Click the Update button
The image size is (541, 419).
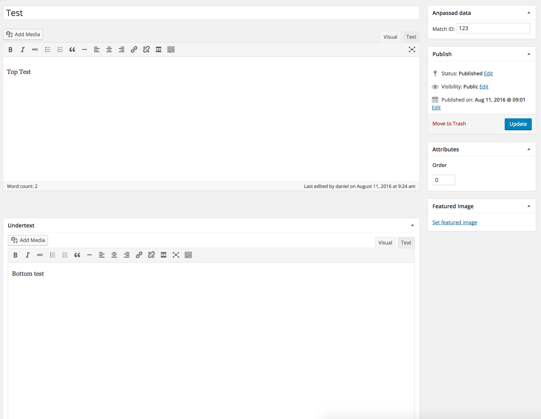[x=518, y=124]
